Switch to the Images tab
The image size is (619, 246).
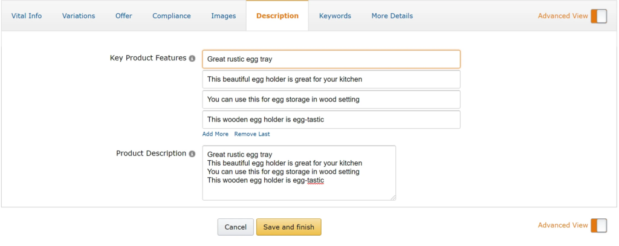[x=224, y=16]
